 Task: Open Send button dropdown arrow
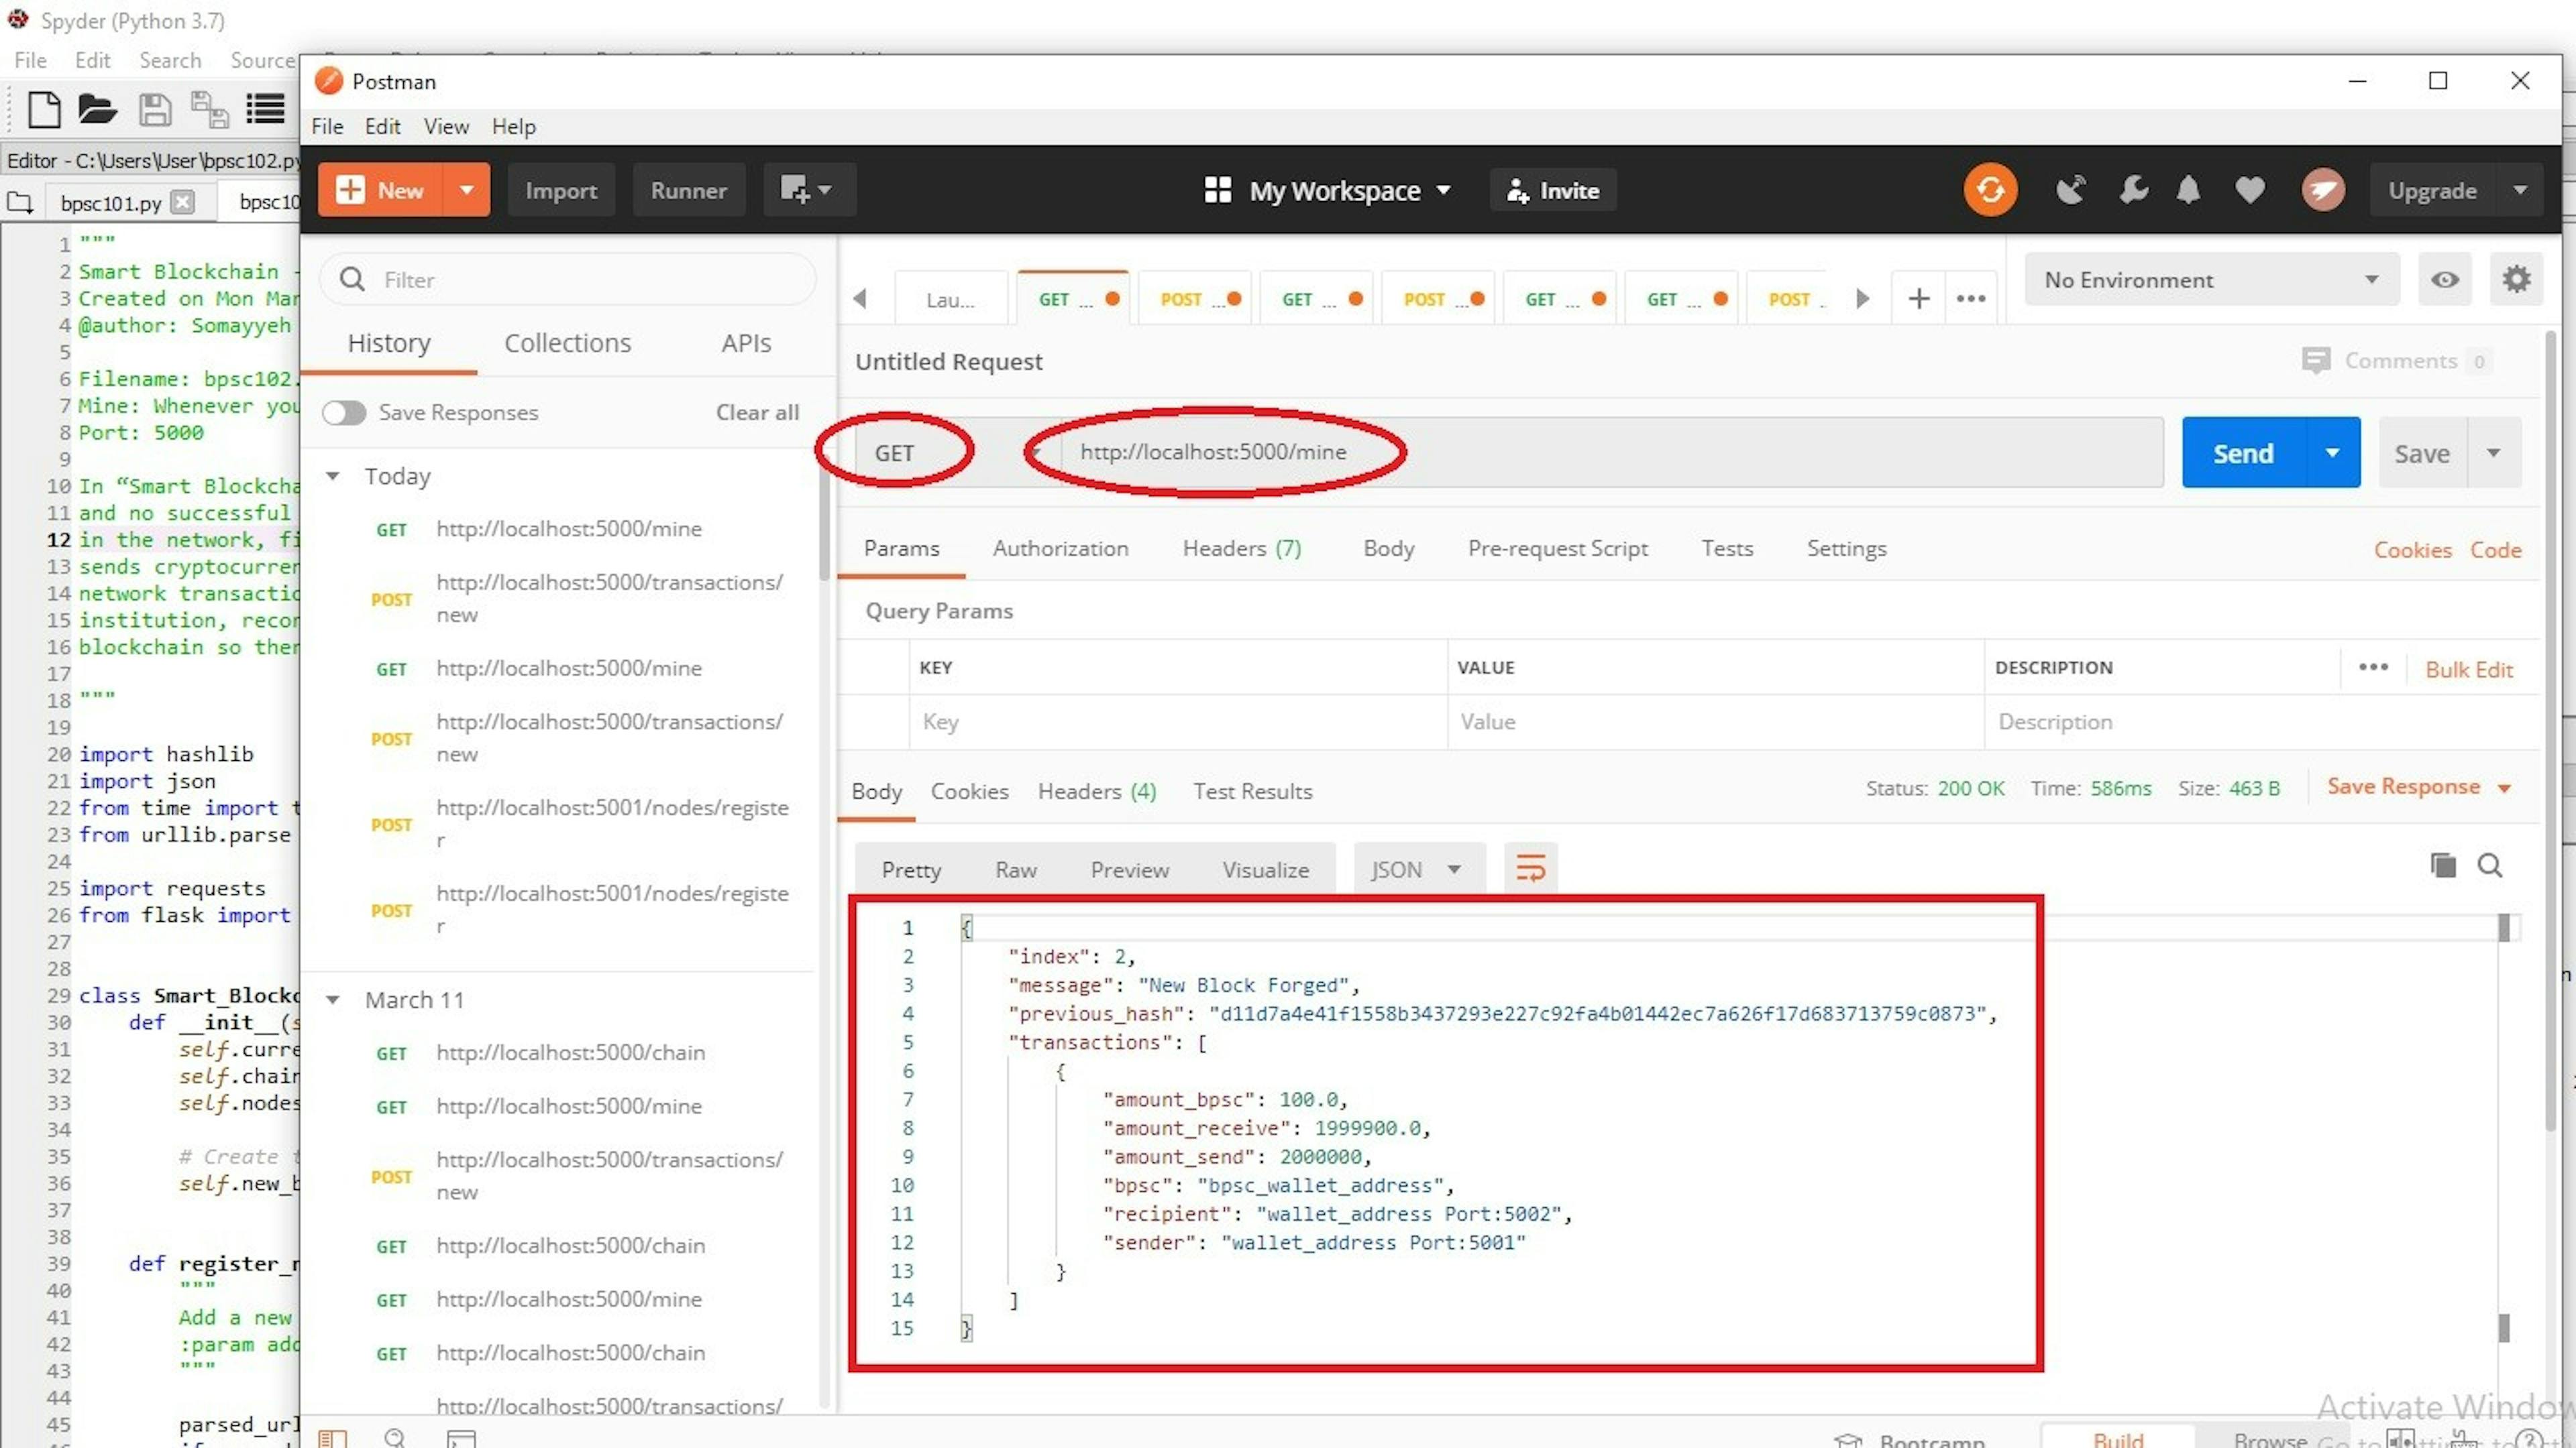tap(2332, 452)
